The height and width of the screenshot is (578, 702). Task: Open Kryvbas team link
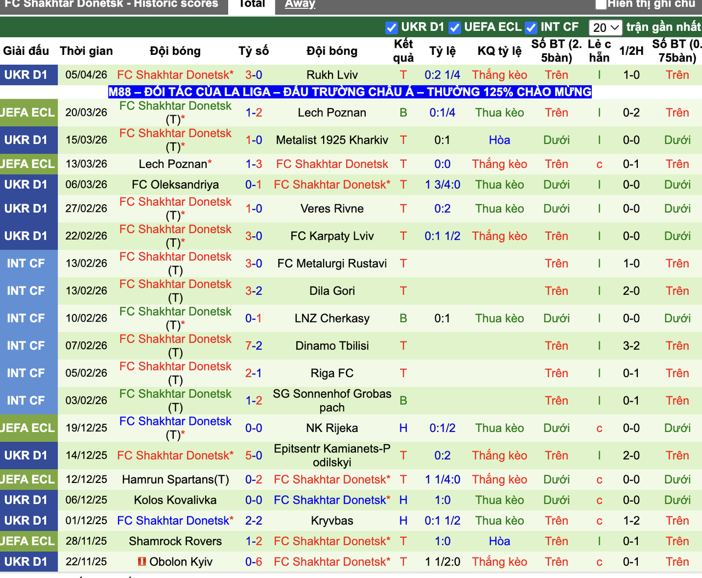pyautogui.click(x=332, y=520)
